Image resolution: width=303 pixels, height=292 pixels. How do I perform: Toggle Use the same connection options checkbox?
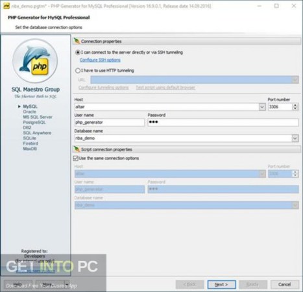click(75, 158)
